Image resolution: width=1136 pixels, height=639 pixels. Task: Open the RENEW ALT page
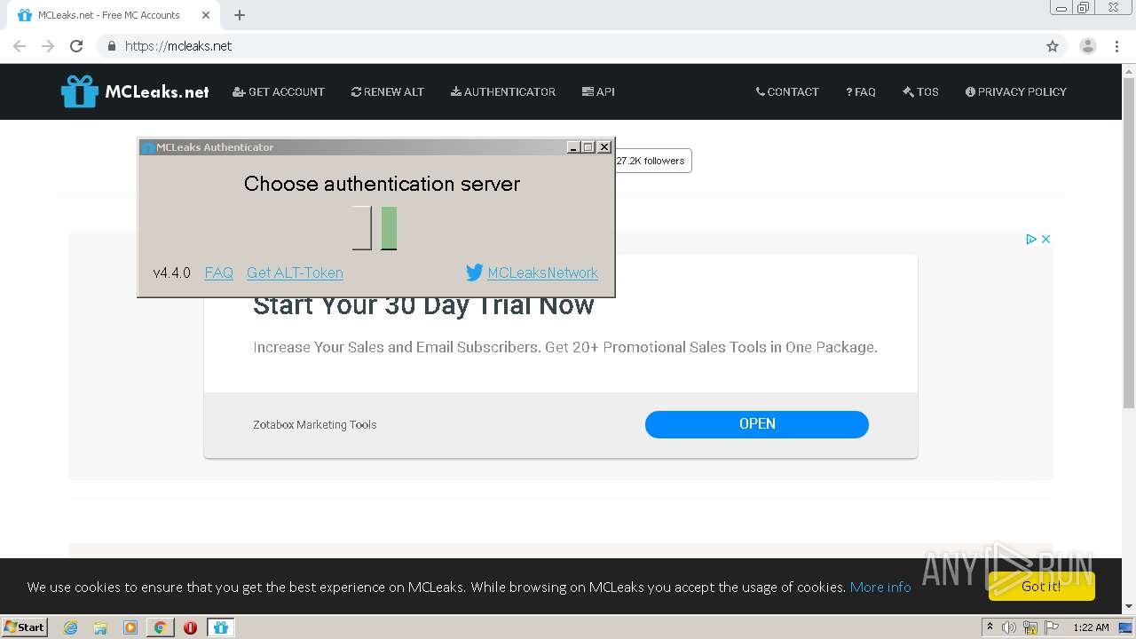pos(388,91)
